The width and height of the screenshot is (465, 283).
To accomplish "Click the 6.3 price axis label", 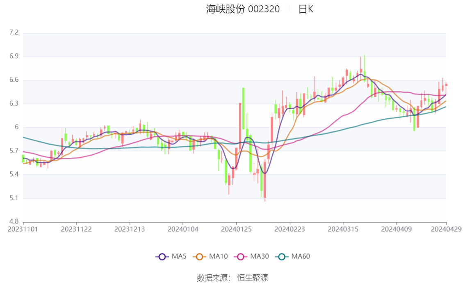I will click(x=14, y=104).
